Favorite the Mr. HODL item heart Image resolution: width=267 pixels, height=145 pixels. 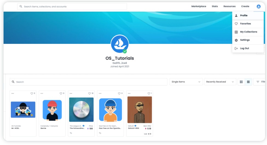pyautogui.click(x=32, y=93)
